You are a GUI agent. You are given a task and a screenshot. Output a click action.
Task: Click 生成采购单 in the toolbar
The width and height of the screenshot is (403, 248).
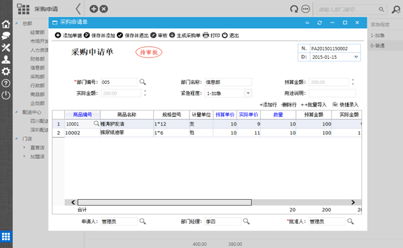pos(185,35)
